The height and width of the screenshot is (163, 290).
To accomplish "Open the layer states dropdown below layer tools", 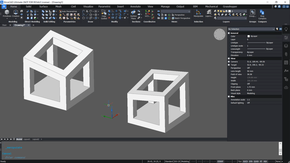I will (x=232, y=18).
